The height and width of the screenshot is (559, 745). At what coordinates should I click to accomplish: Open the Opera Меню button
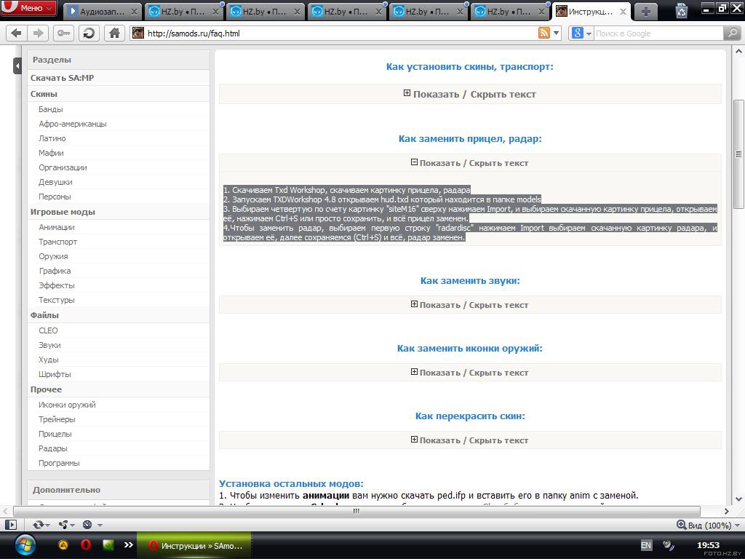28,8
